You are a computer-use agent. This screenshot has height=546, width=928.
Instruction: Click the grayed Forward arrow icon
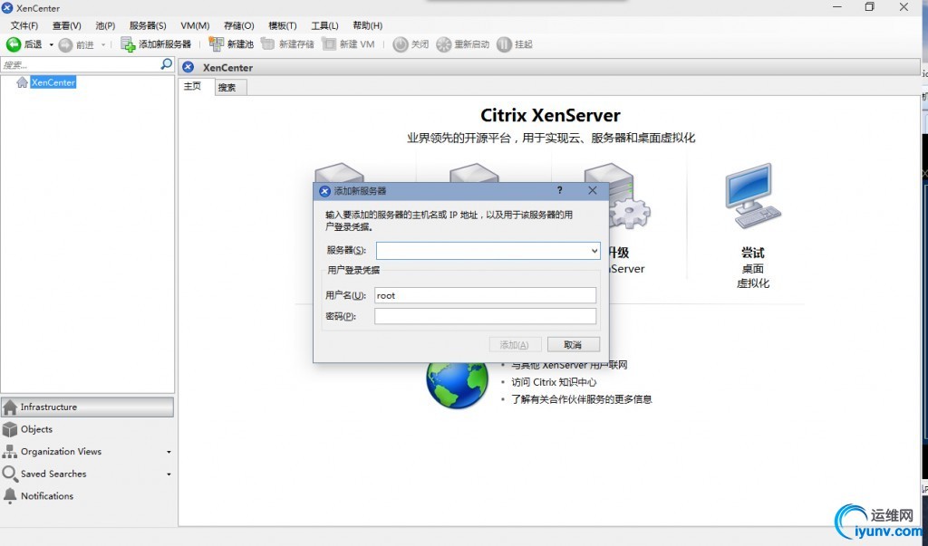(x=65, y=44)
